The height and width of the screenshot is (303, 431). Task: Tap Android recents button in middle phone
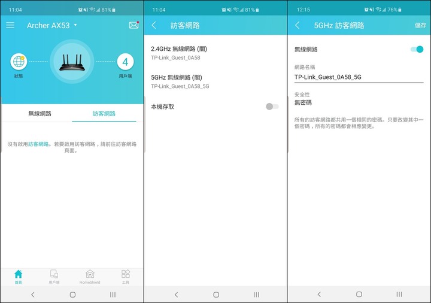pos(256,295)
